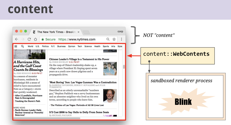Select The New York Times browser tab

pyautogui.click(x=57, y=32)
